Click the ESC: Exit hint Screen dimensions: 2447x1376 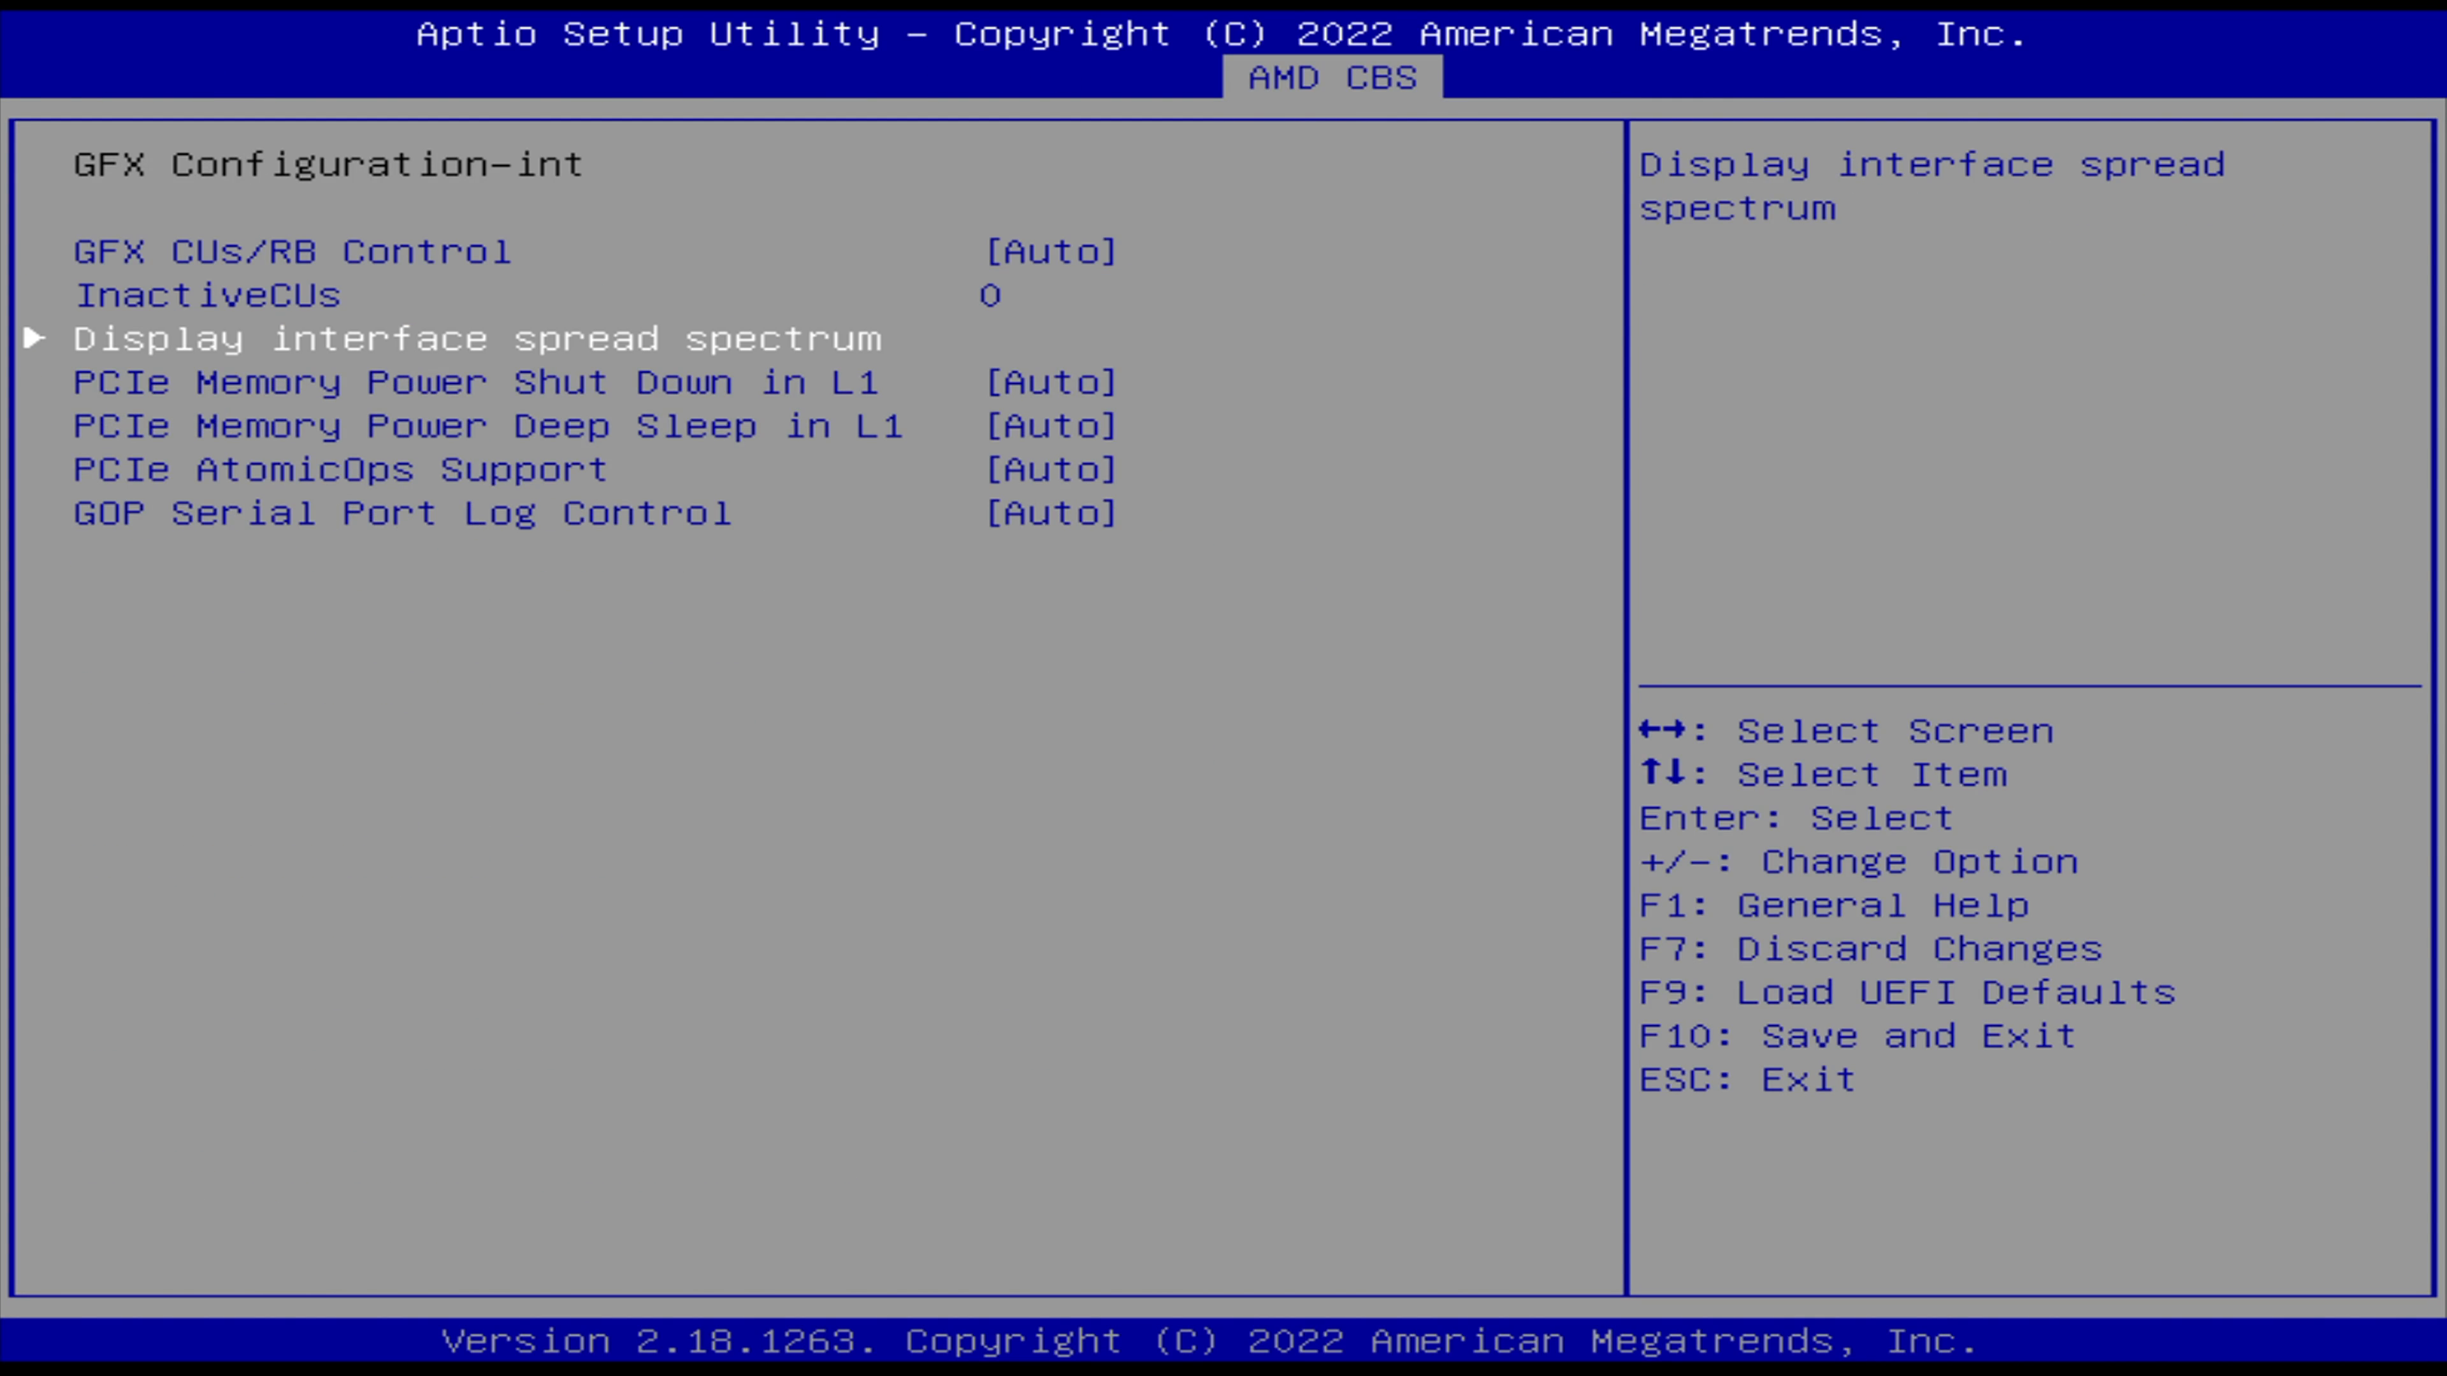[1748, 1080]
